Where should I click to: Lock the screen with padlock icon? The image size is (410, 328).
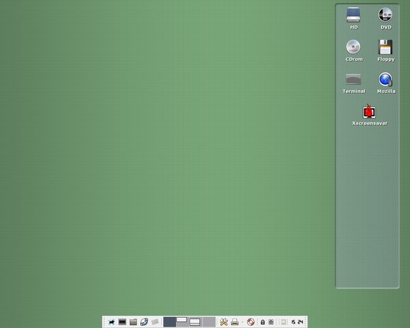point(262,322)
